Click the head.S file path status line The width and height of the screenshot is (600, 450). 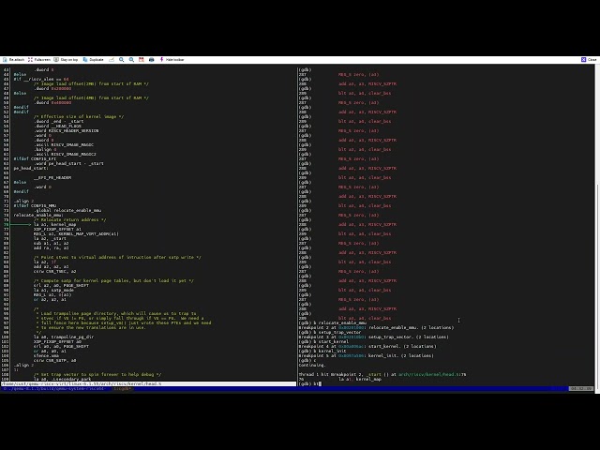tap(148, 383)
